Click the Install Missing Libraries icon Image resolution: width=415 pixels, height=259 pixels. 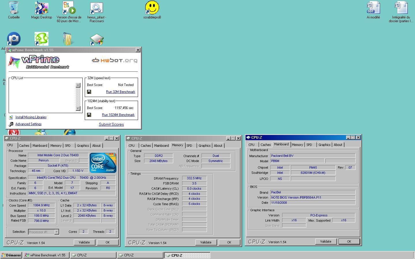pos(11,117)
